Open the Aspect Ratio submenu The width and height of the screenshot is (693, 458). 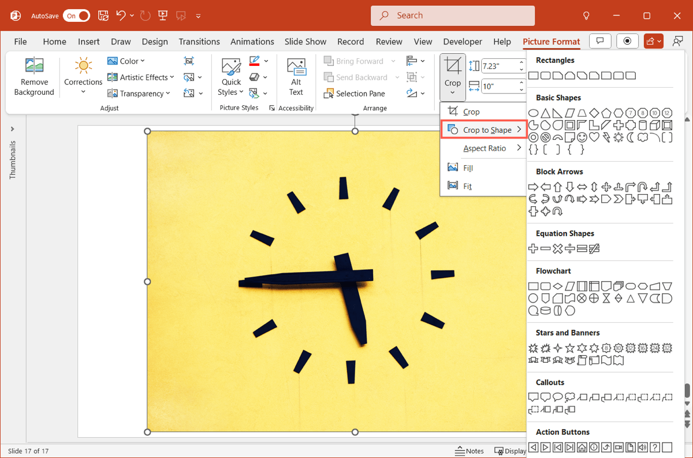[x=484, y=148]
